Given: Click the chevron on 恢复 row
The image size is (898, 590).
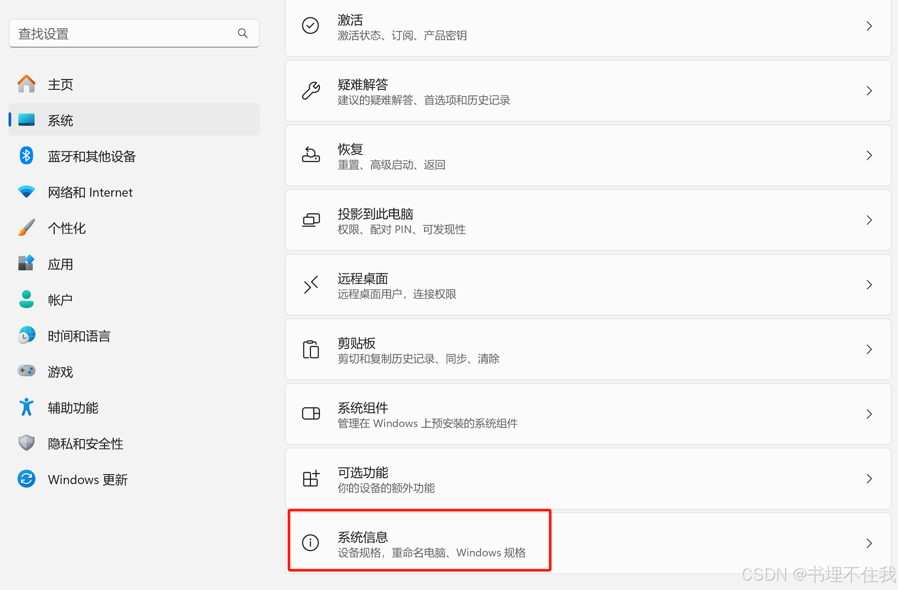Looking at the screenshot, I should tap(869, 156).
